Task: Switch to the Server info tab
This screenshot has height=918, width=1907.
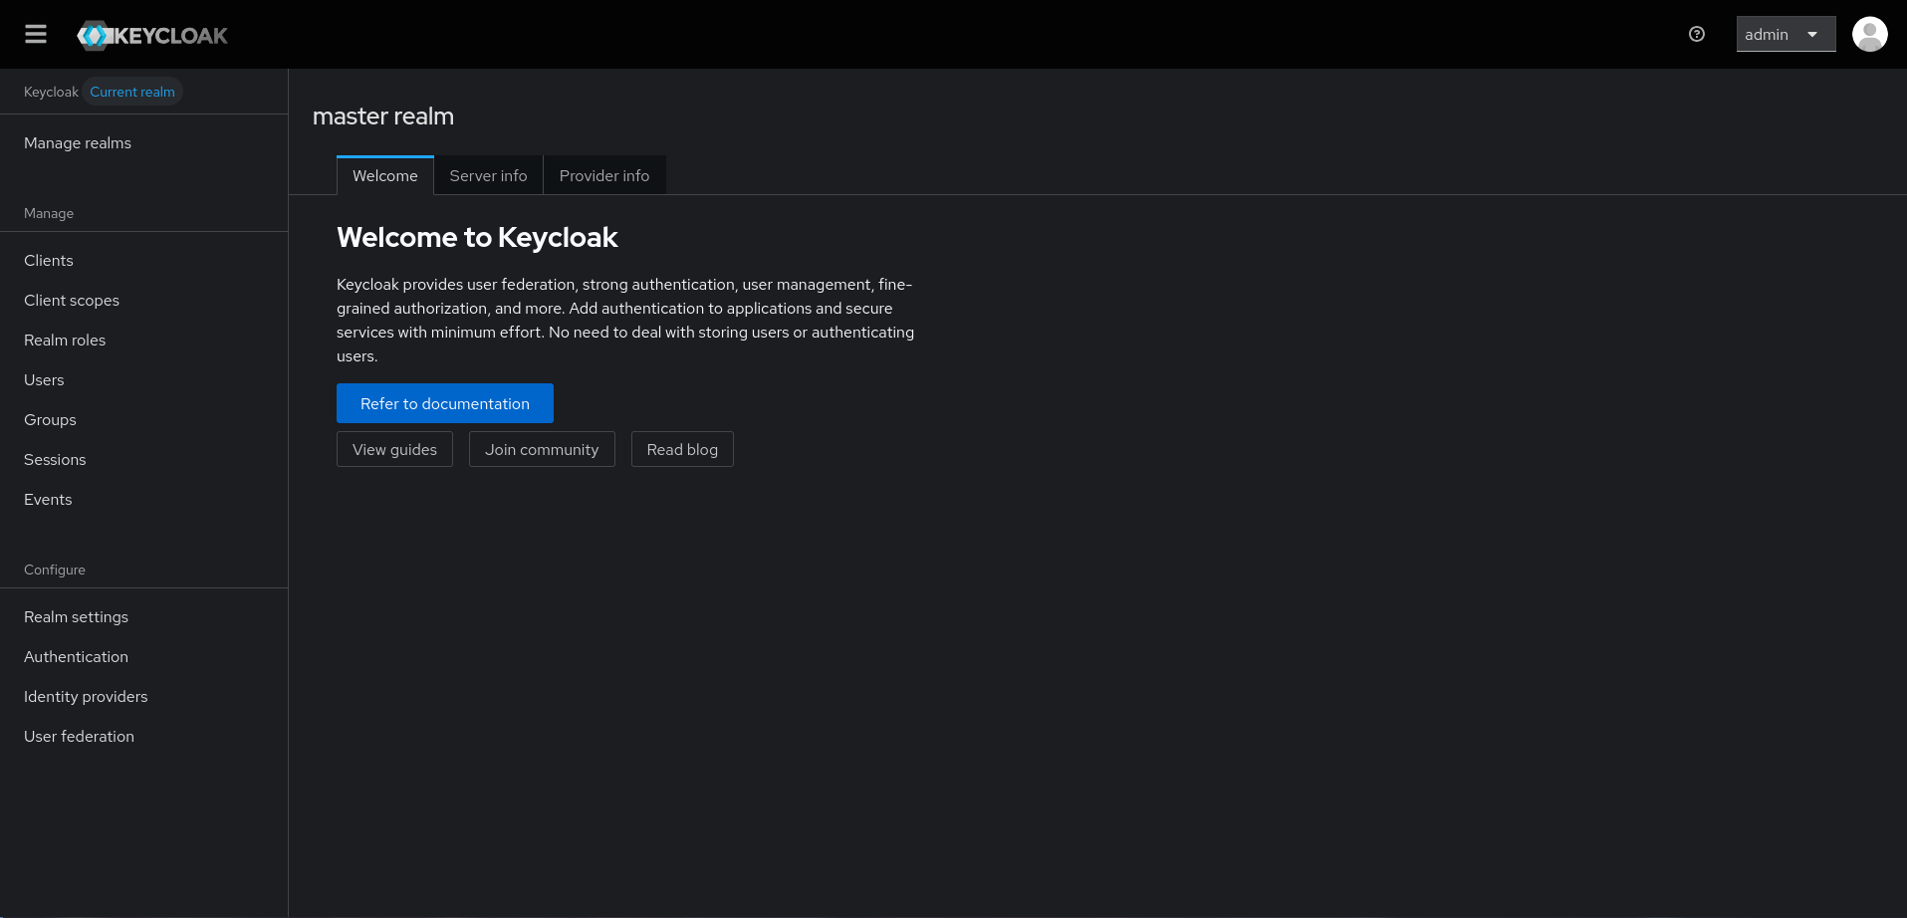Action: point(489,176)
